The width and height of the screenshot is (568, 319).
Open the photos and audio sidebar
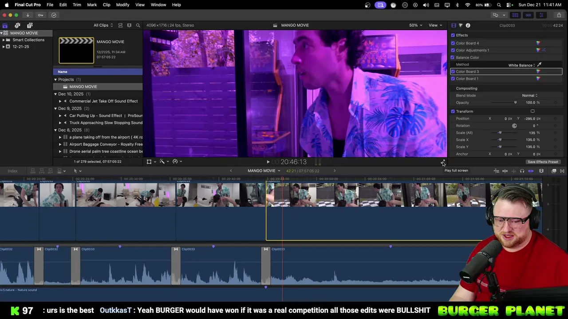[x=17, y=25]
